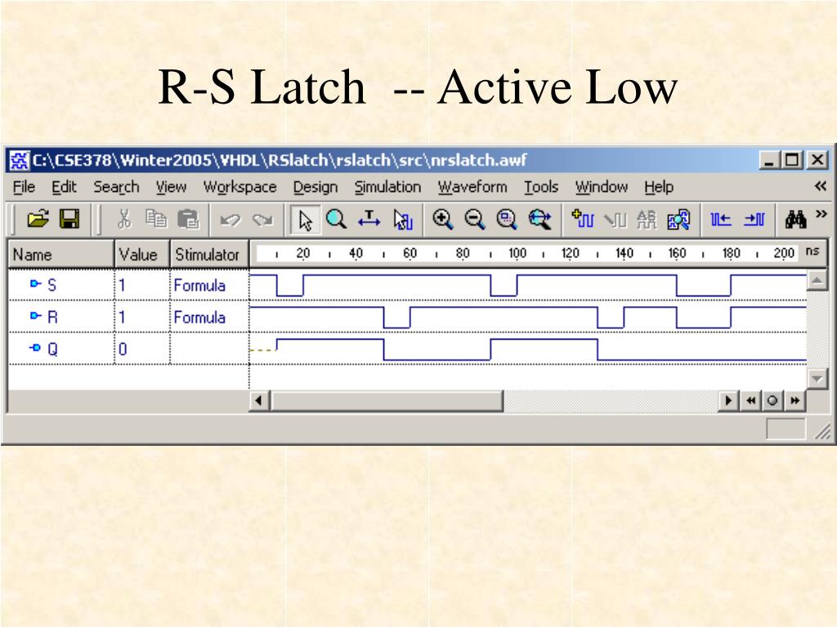Viewport: 837px width, 627px height.
Task: Select signal Q in the list
Action: (x=52, y=349)
